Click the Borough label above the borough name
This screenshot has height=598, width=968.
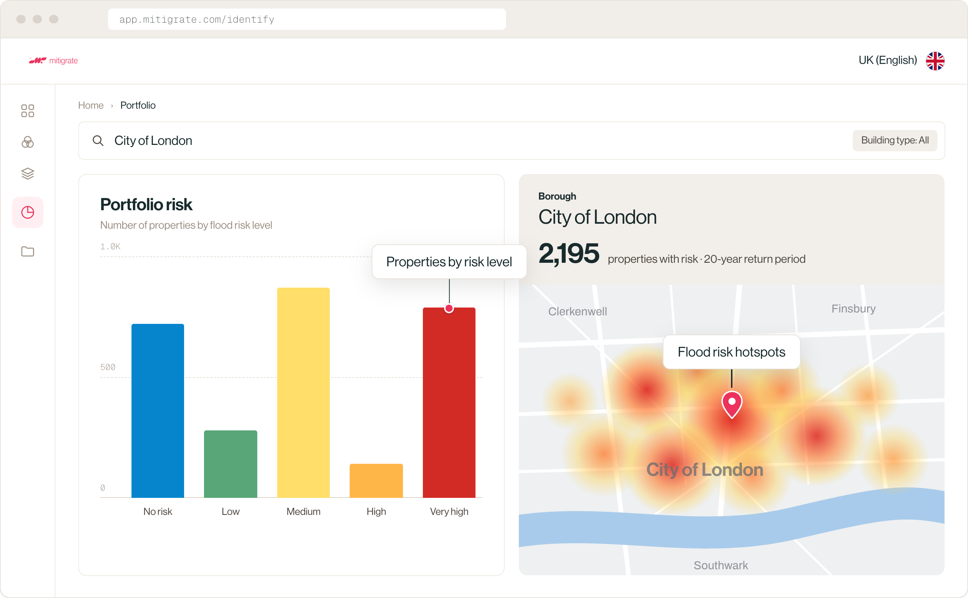557,196
